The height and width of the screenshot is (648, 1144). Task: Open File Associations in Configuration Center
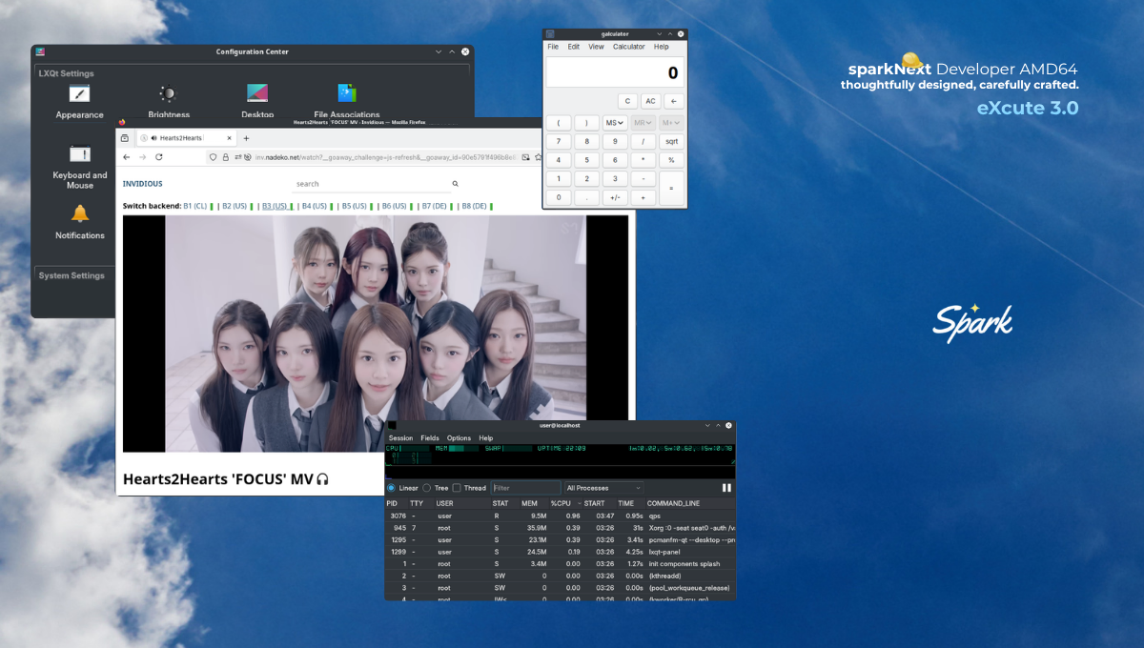[x=347, y=103]
